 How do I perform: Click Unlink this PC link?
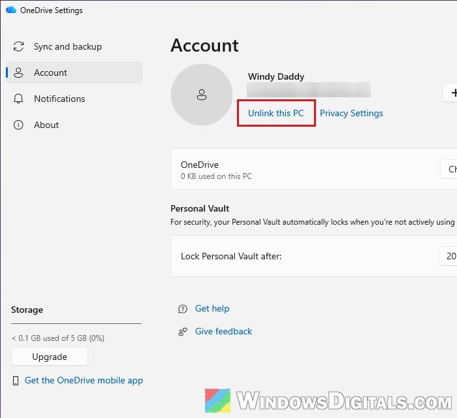point(276,113)
